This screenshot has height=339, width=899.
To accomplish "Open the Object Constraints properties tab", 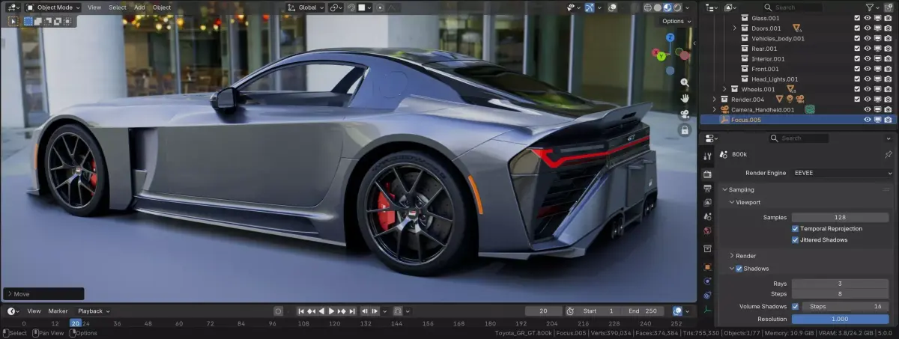I will (x=707, y=296).
